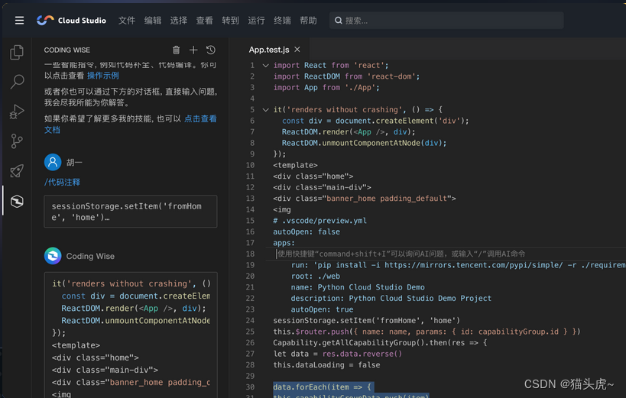Click the CODING WISE panel title
The width and height of the screenshot is (626, 398).
(67, 50)
